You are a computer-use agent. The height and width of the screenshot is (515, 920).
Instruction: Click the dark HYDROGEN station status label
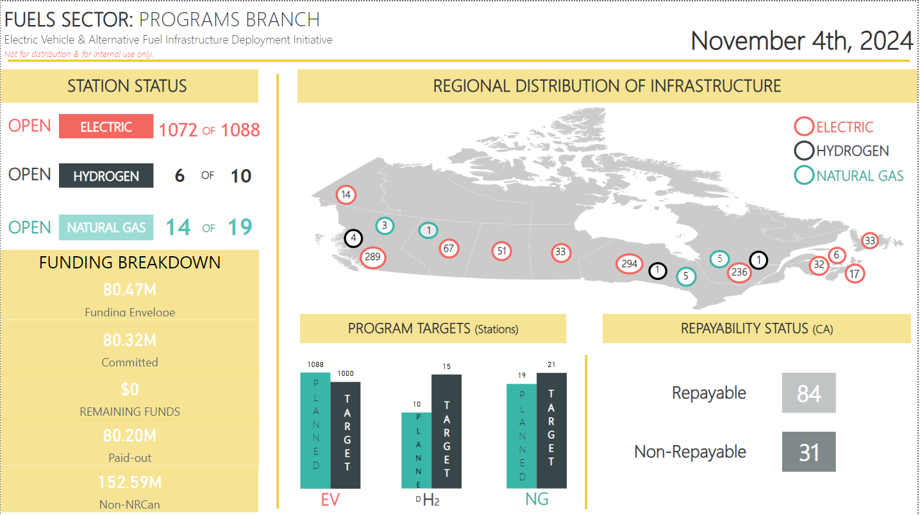point(106,176)
